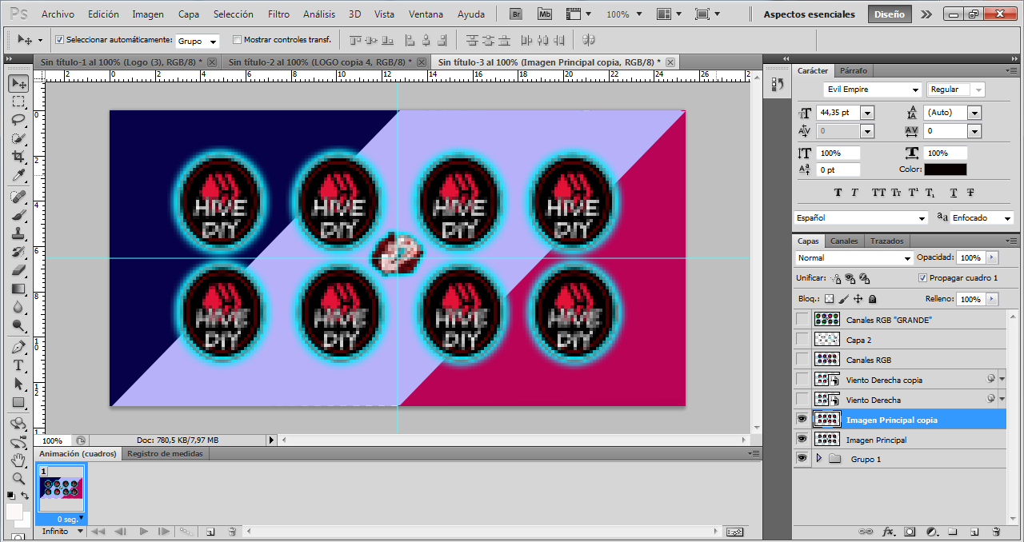Click the Diseño workspace button
Viewport: 1024px width, 542px height.
(890, 14)
